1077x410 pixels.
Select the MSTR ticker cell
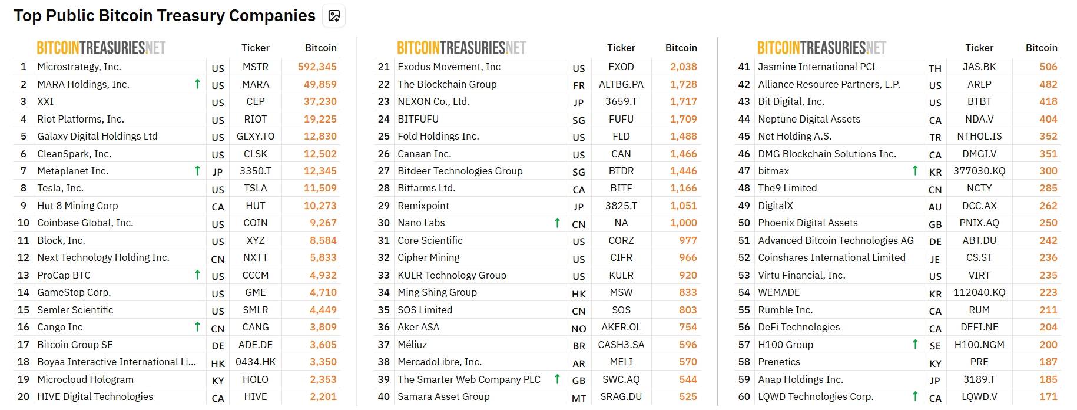[x=256, y=67]
